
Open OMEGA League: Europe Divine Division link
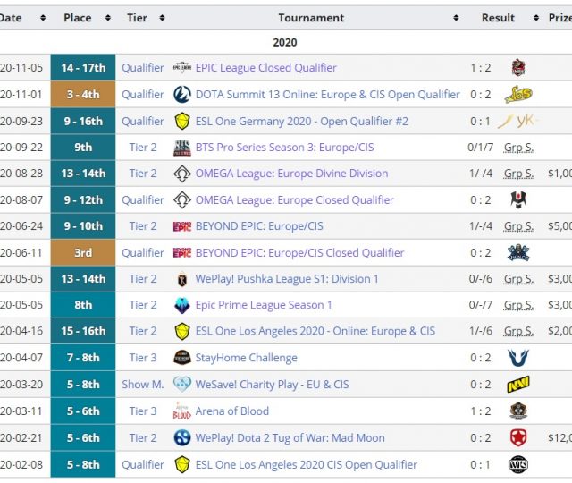click(291, 174)
